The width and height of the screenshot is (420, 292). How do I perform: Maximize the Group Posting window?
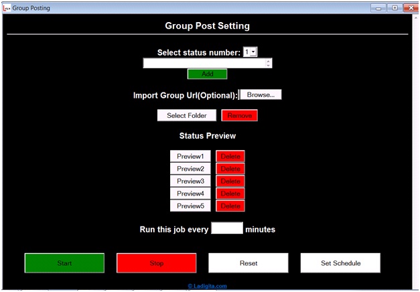[395, 8]
